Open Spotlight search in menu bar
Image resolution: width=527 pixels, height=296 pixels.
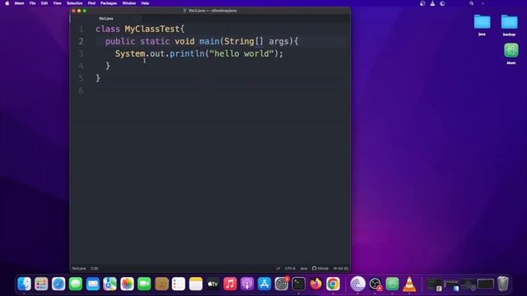tap(471, 3)
